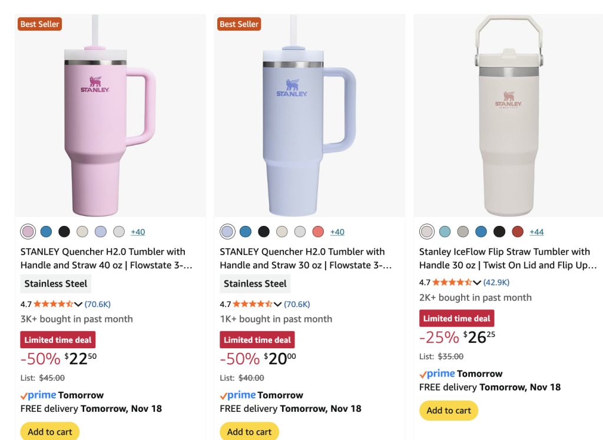Screen dimensions: 603x440
Task: Expand rating breakdown for 40 oz Quencher
Action: point(78,304)
